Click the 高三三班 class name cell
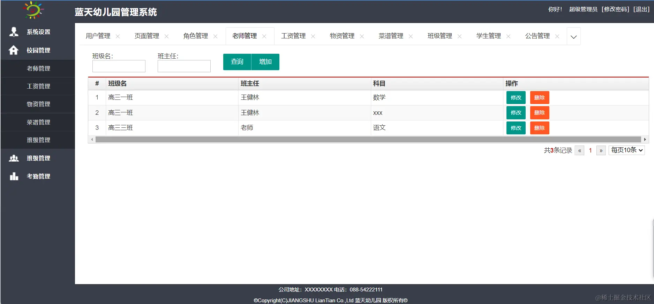 [x=172, y=128]
